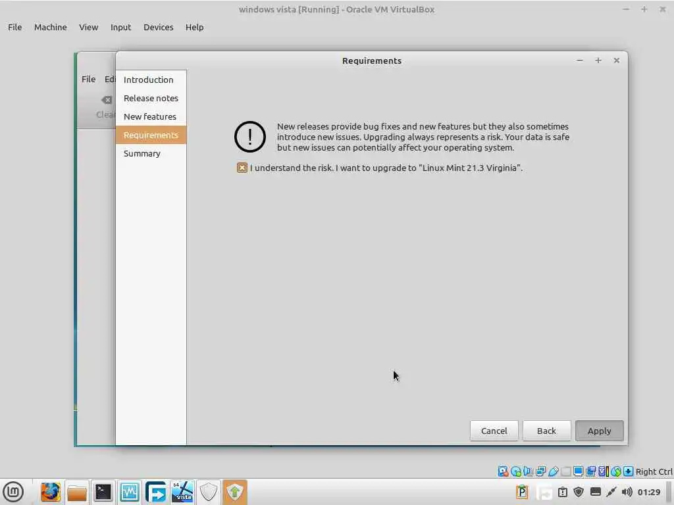This screenshot has width=674, height=505.
Task: Select Introduction in the sidebar
Action: [x=151, y=80]
